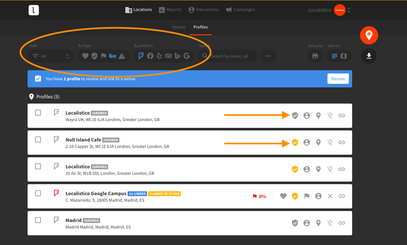Open the more filters ellipsis menu
This screenshot has height=245, width=407.
[x=268, y=56]
